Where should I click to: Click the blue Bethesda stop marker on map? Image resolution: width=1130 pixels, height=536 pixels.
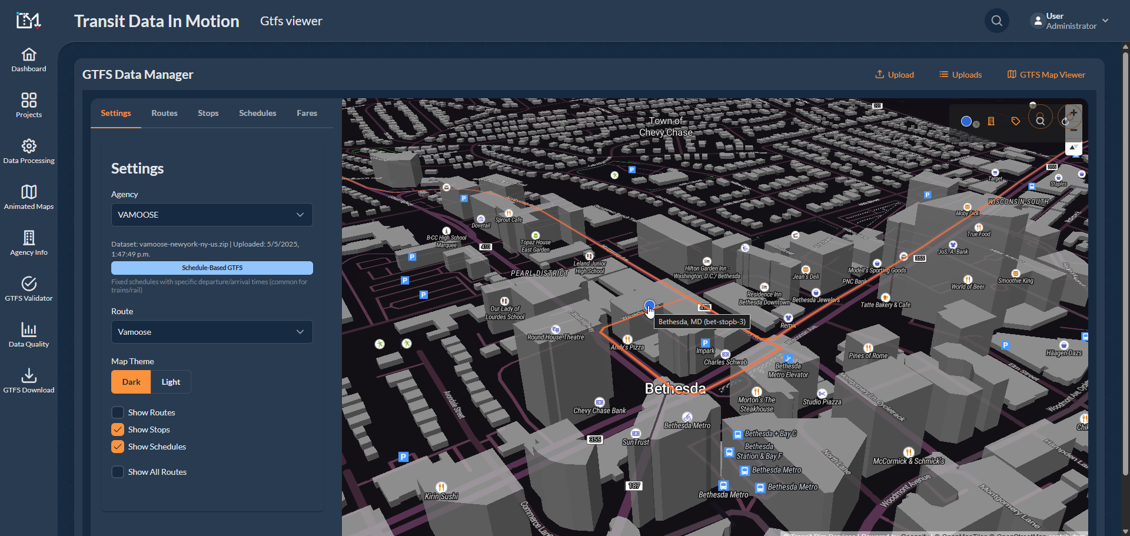click(649, 305)
